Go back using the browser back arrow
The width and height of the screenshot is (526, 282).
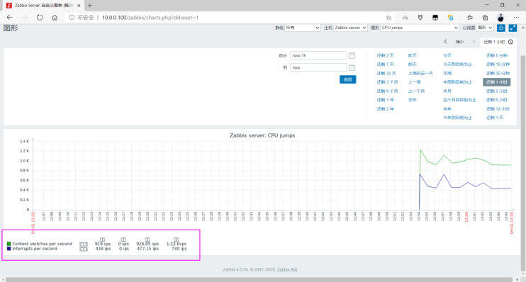[x=9, y=18]
